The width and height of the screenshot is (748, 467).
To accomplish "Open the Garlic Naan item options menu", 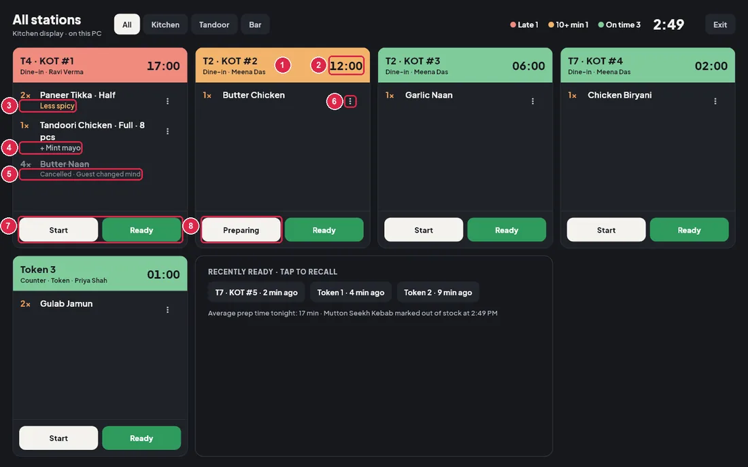I will tap(533, 101).
